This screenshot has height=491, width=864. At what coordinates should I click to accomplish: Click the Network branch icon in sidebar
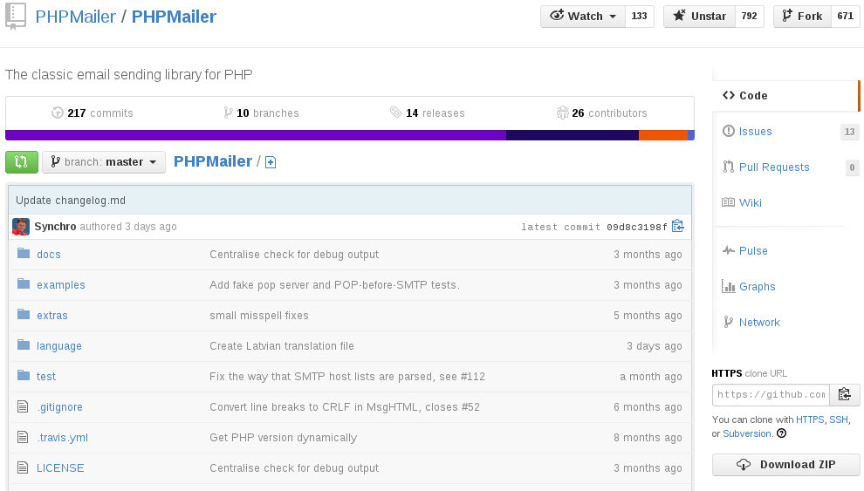click(x=729, y=322)
